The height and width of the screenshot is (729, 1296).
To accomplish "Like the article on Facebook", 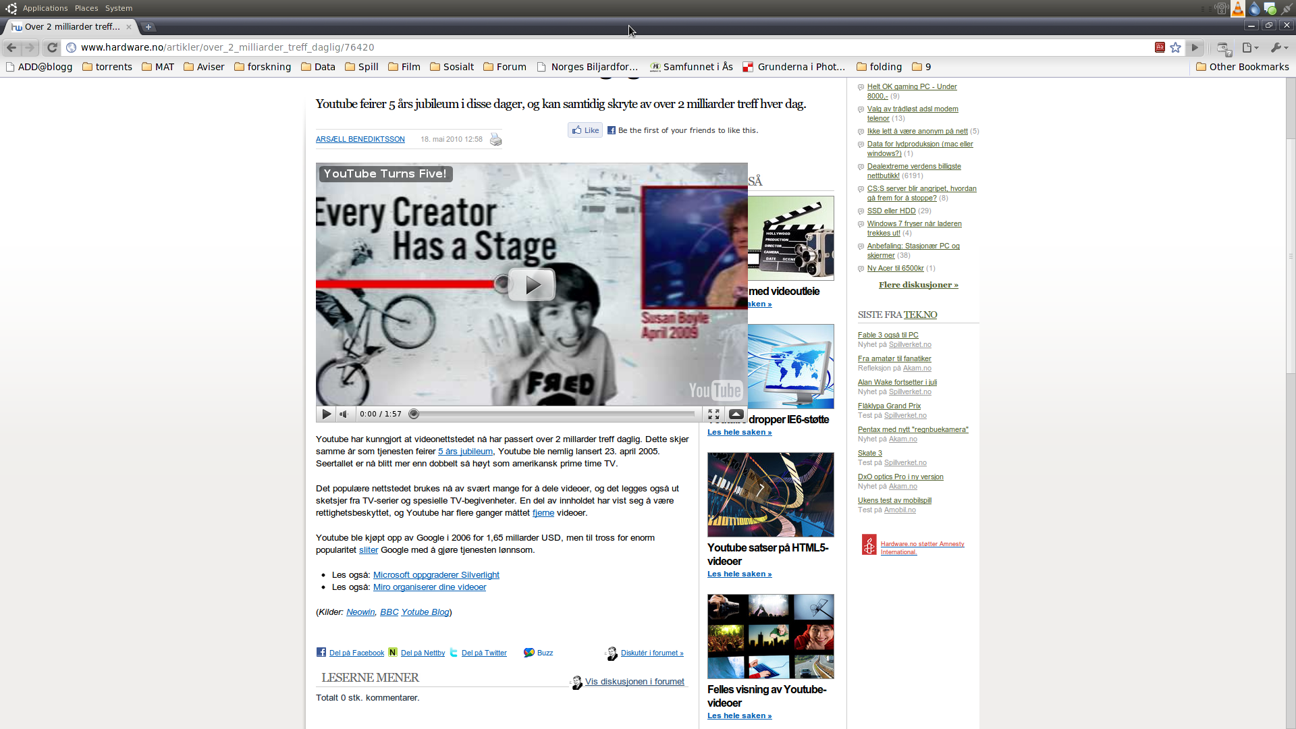I will pyautogui.click(x=585, y=130).
